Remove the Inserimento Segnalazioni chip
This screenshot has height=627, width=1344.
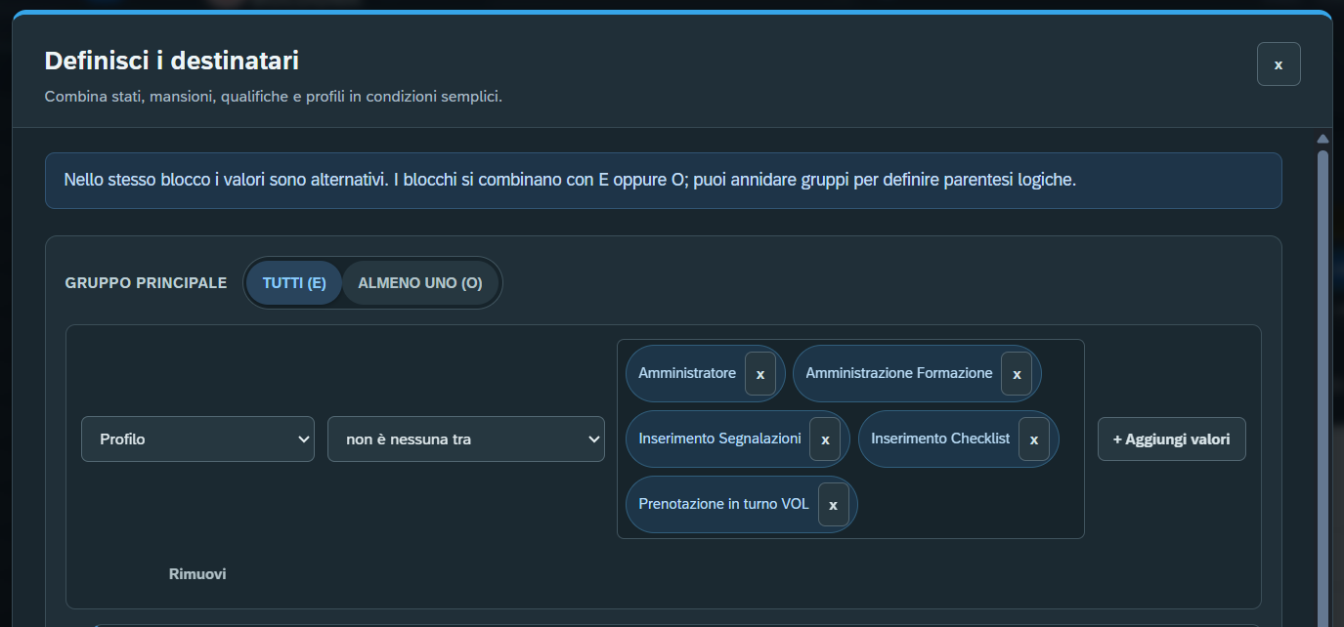(825, 439)
